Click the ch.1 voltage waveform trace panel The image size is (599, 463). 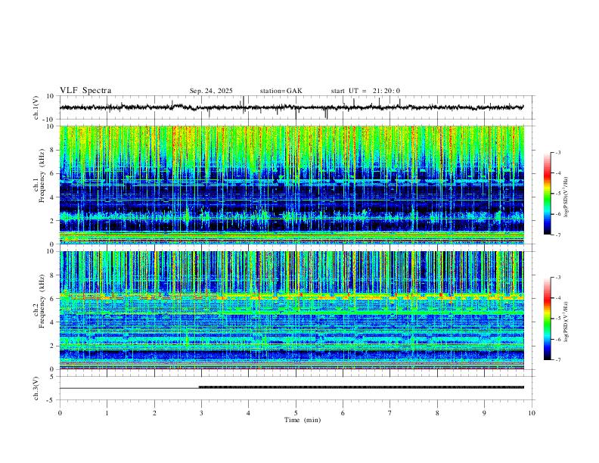(297, 107)
